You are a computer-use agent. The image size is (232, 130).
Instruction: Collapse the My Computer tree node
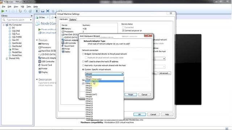[x=4, y=25]
